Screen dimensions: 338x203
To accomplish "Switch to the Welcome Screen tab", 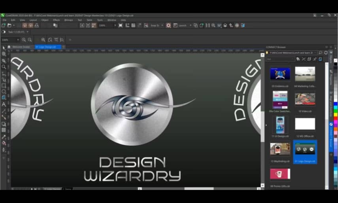I will pos(21,47).
